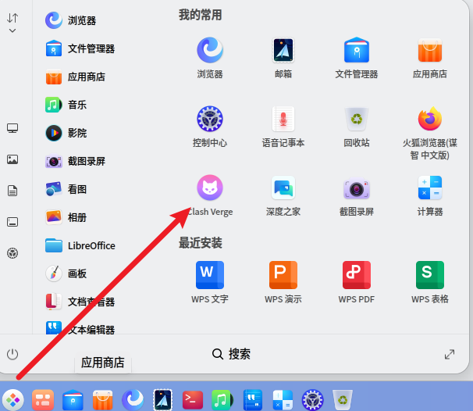Launch the browser from the dock
473x411 pixels.
coord(133,400)
